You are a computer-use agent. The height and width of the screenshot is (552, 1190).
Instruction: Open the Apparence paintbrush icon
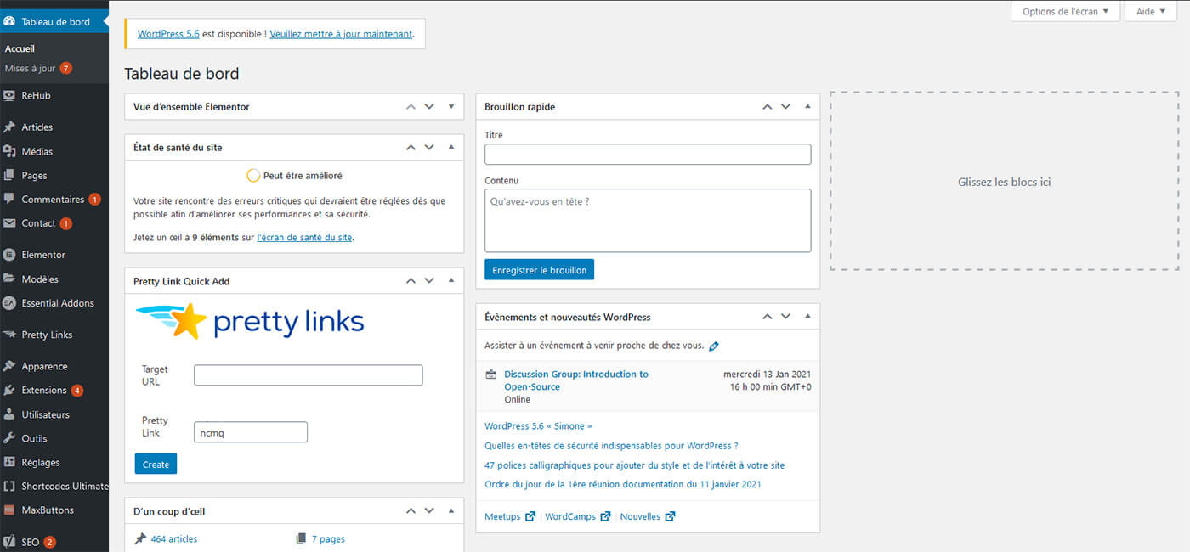point(9,367)
